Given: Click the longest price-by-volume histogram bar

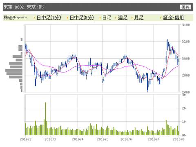Looking at the screenshot, I should click(14, 70).
